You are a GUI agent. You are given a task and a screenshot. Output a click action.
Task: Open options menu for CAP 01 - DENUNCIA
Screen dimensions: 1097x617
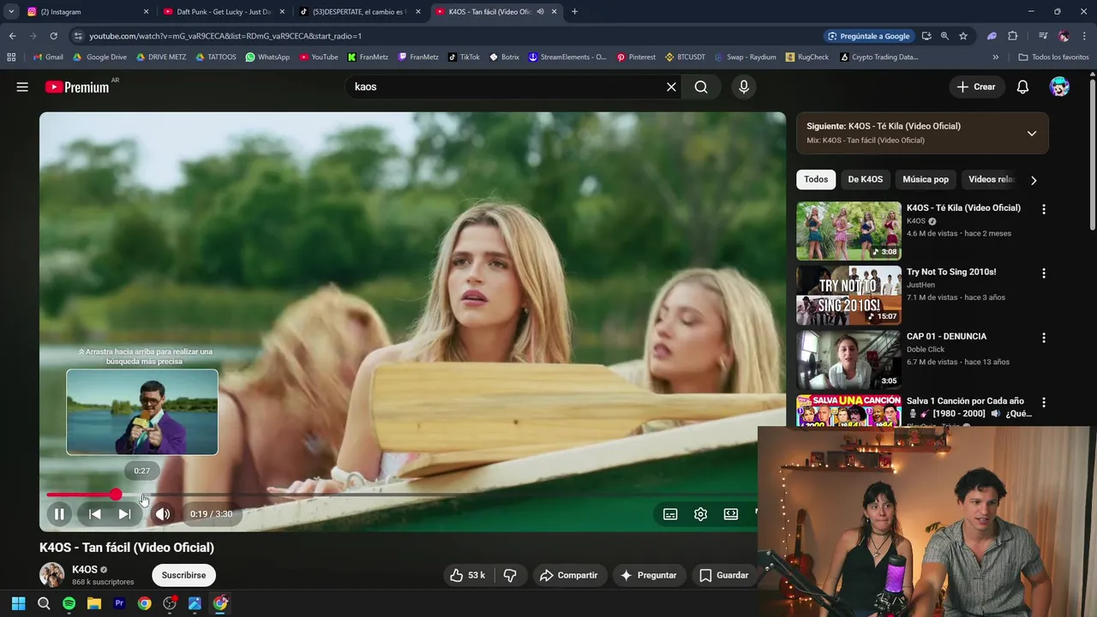pos(1043,338)
